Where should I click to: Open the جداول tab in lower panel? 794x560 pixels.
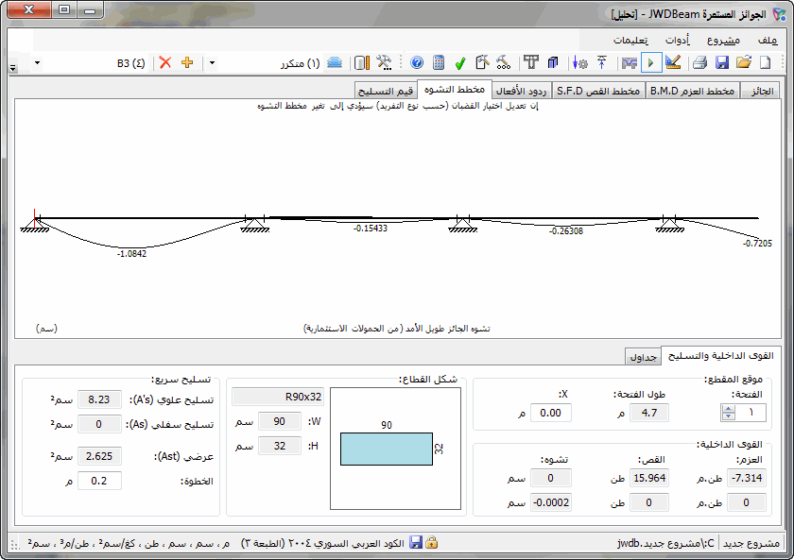tap(643, 357)
